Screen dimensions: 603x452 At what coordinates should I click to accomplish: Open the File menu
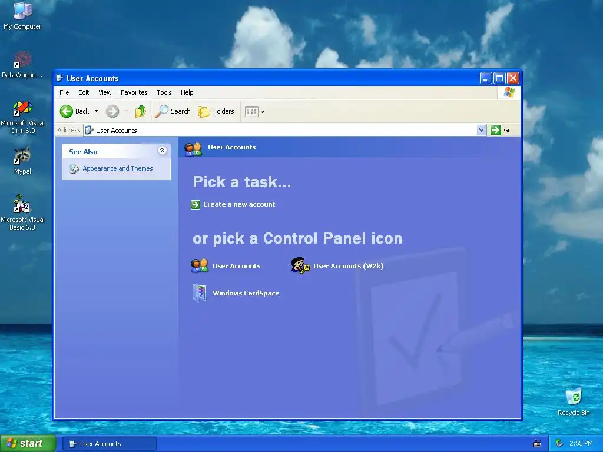64,92
